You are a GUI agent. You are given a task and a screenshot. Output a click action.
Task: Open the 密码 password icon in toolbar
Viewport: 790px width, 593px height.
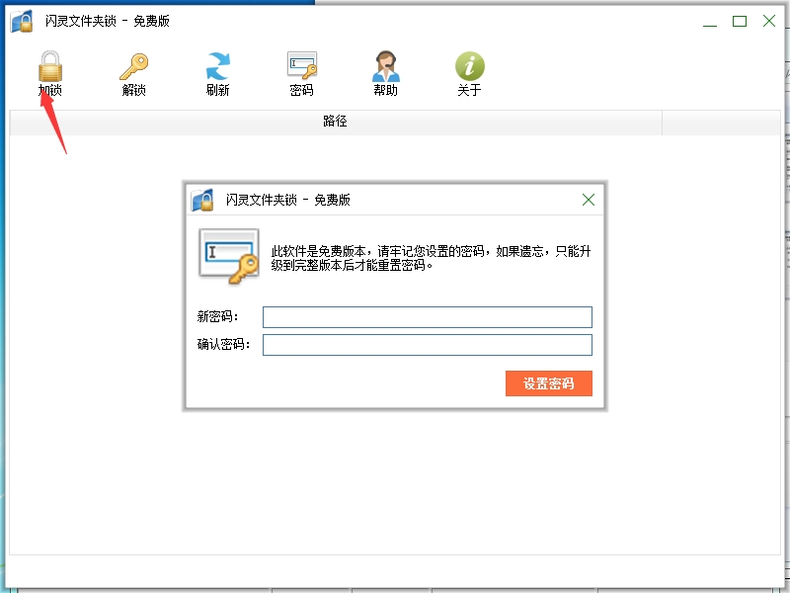tap(302, 65)
